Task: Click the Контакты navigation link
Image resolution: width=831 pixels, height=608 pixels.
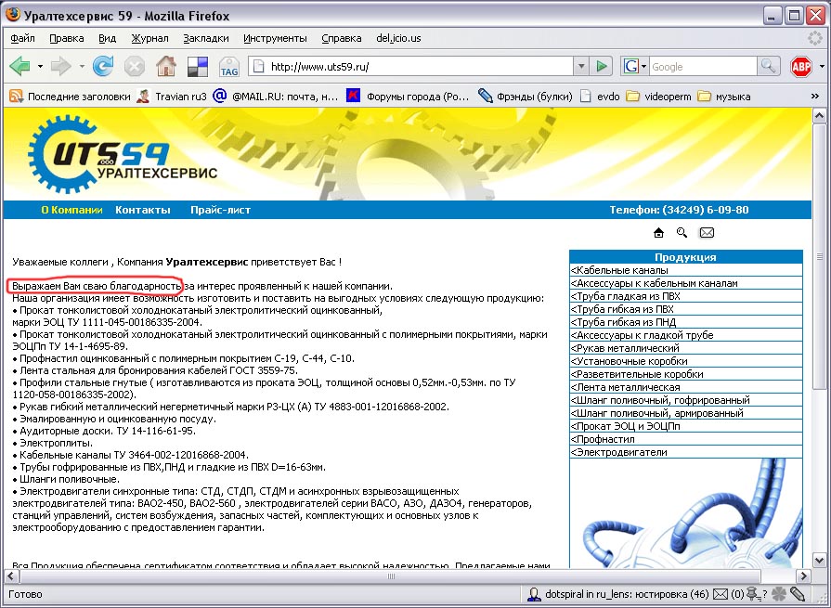Action: click(x=143, y=210)
